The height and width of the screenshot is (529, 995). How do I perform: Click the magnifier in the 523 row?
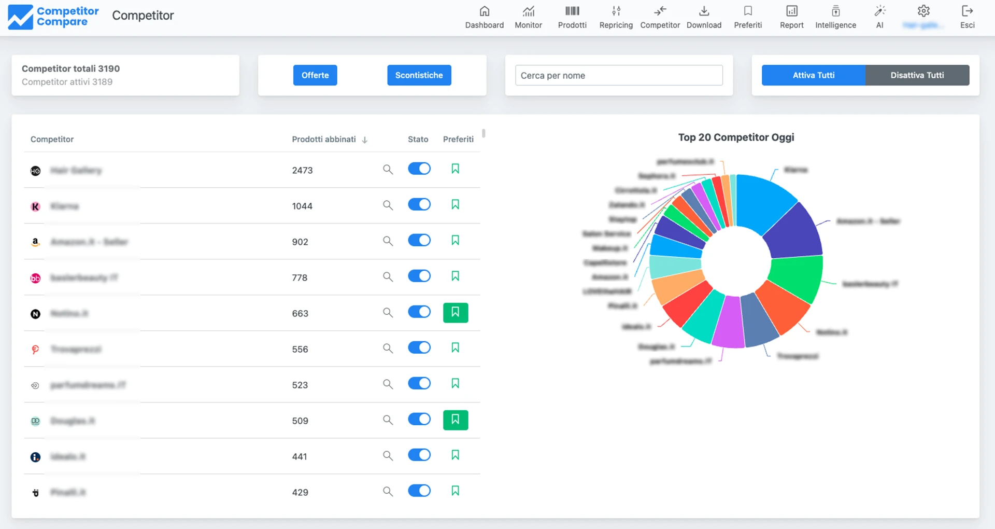pos(388,384)
